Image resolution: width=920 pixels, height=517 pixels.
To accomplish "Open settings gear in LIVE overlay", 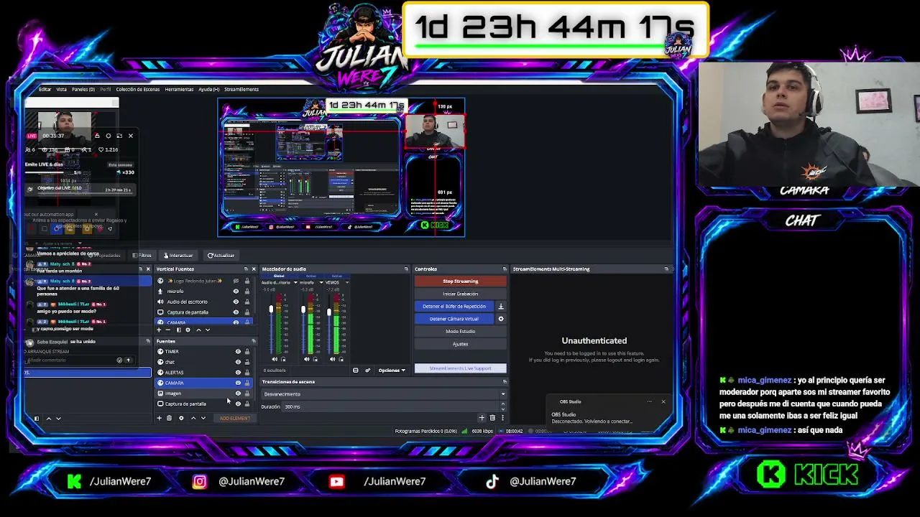I will pyautogui.click(x=109, y=136).
